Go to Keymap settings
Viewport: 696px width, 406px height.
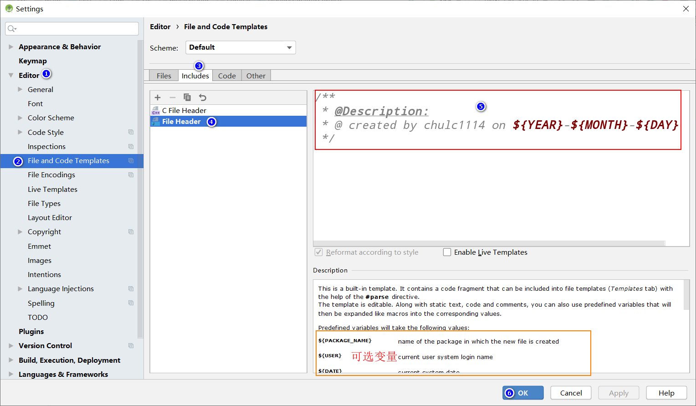coord(33,61)
